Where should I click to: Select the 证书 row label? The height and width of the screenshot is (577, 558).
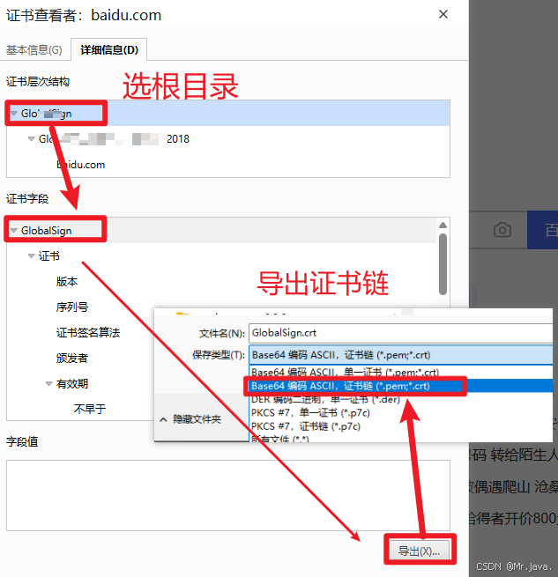click(x=49, y=255)
